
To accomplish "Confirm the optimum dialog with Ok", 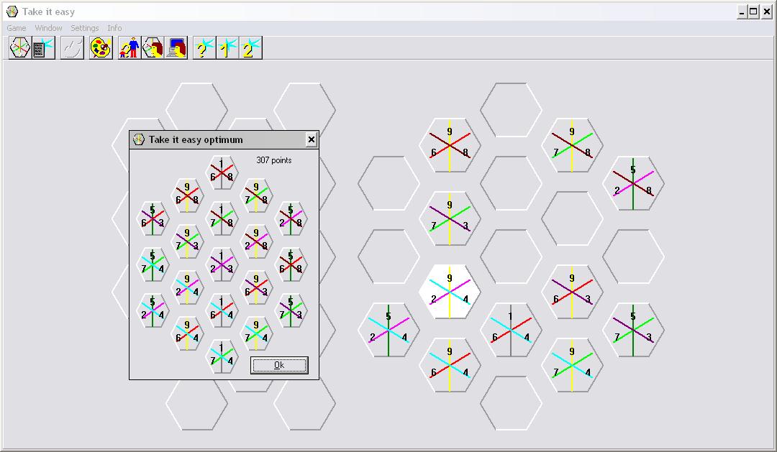I will click(279, 365).
